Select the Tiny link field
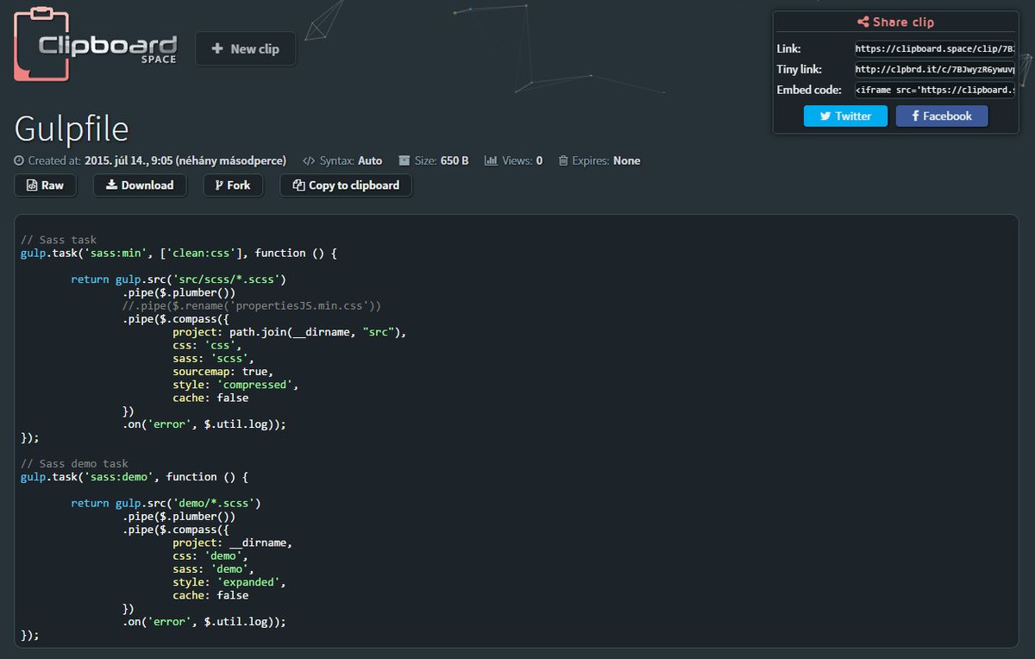The height and width of the screenshot is (659, 1035). (936, 69)
